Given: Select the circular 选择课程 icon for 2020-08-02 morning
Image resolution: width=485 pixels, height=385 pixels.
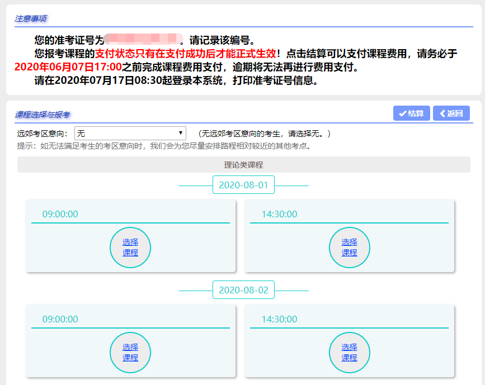Looking at the screenshot, I should 130,353.
